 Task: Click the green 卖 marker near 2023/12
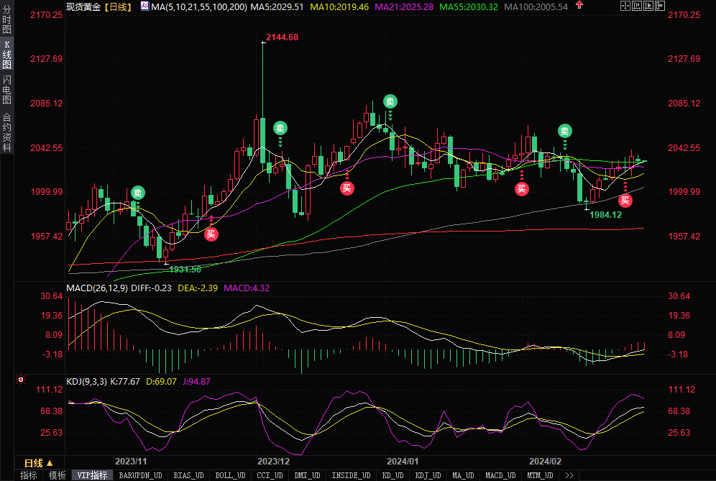tap(280, 129)
